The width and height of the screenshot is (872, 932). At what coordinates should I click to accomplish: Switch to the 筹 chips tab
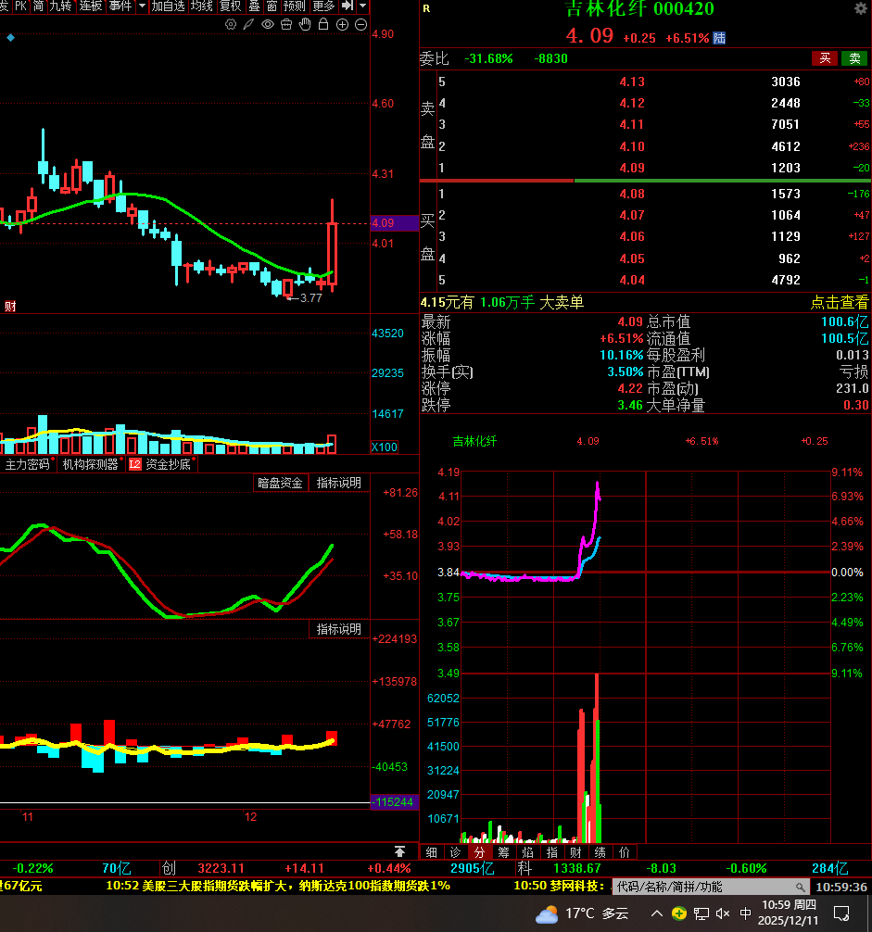click(504, 852)
